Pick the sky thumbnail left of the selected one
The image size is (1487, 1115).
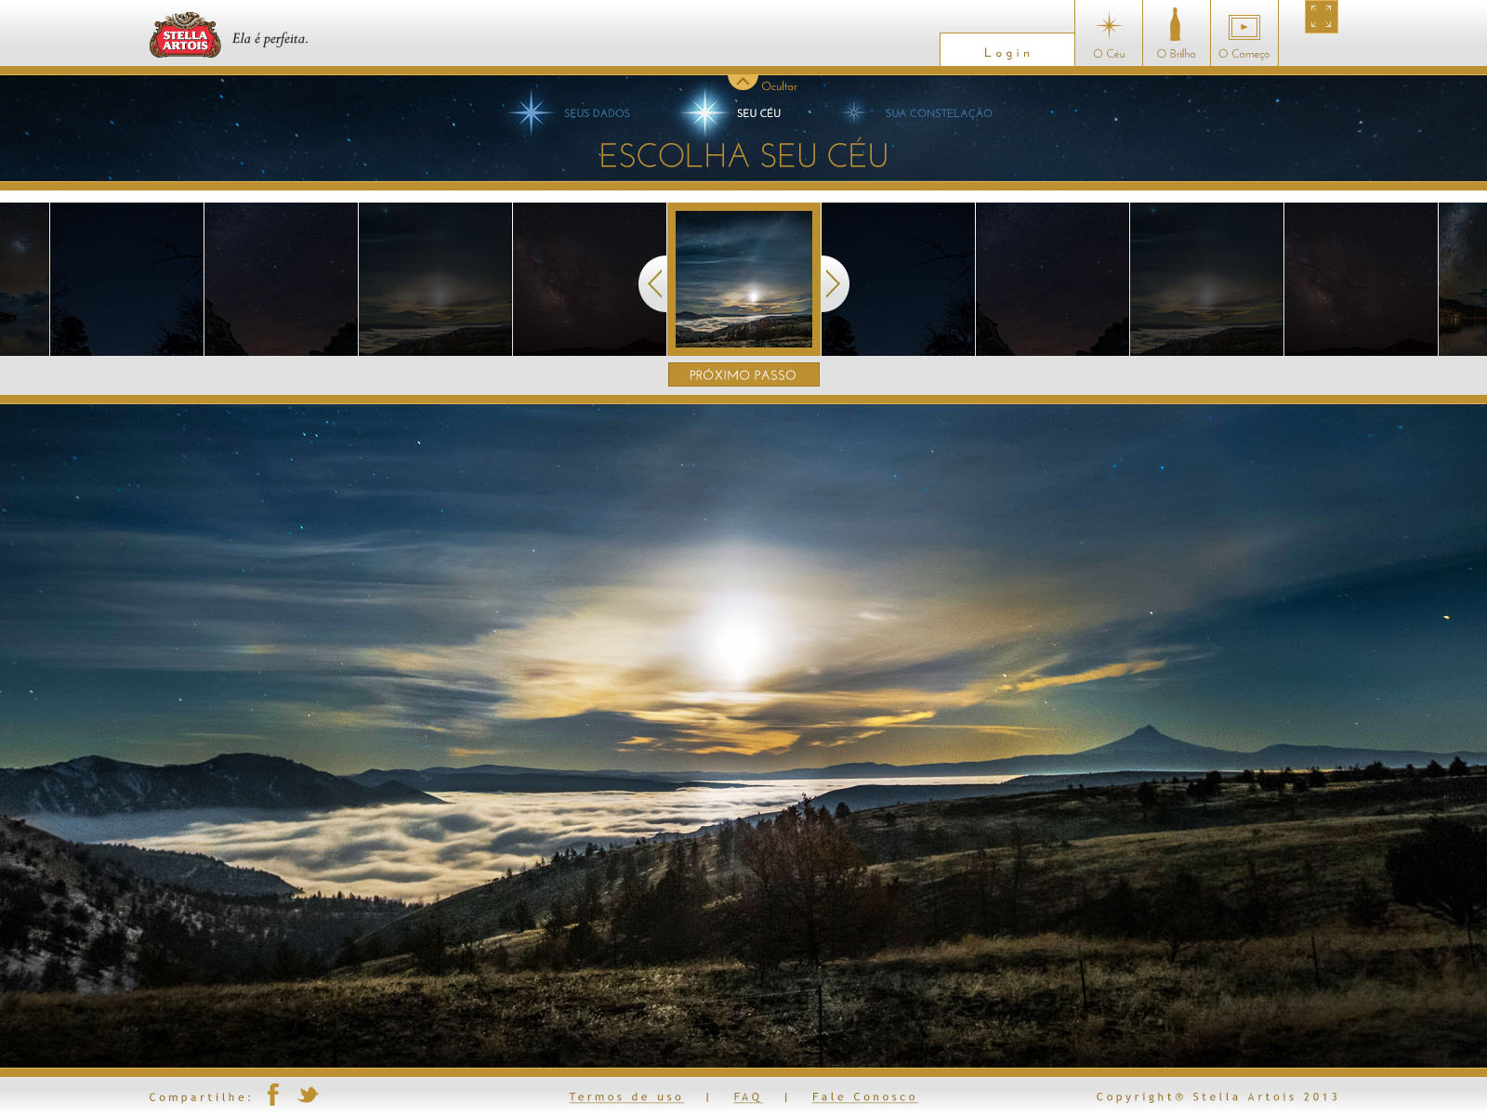[589, 279]
